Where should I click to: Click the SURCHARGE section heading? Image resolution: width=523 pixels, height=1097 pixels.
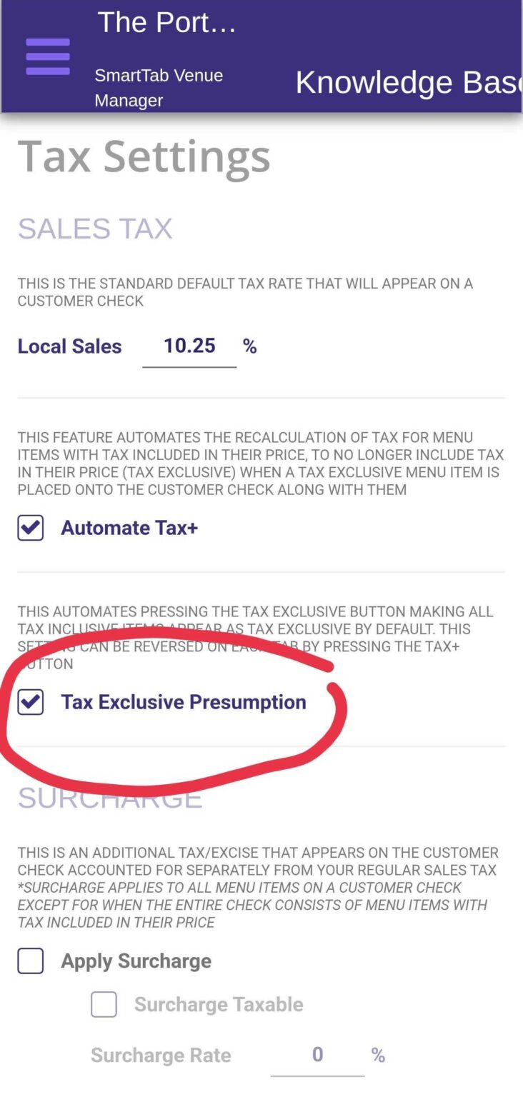pyautogui.click(x=109, y=798)
